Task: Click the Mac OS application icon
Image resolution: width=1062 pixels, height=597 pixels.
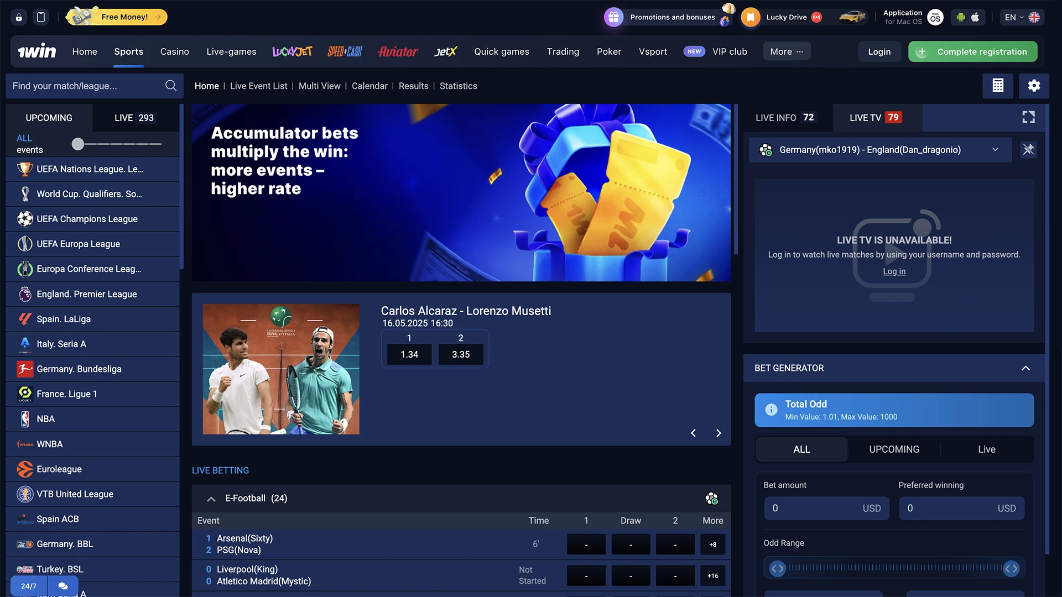Action: (x=935, y=17)
